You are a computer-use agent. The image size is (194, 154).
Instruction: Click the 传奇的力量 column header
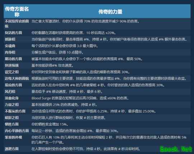110,12
